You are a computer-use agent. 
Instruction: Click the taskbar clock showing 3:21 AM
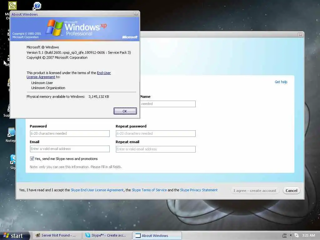[308, 236]
